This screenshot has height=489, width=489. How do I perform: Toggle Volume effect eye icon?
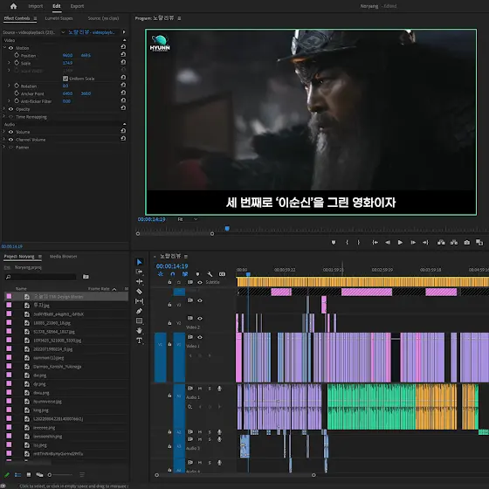pos(10,132)
